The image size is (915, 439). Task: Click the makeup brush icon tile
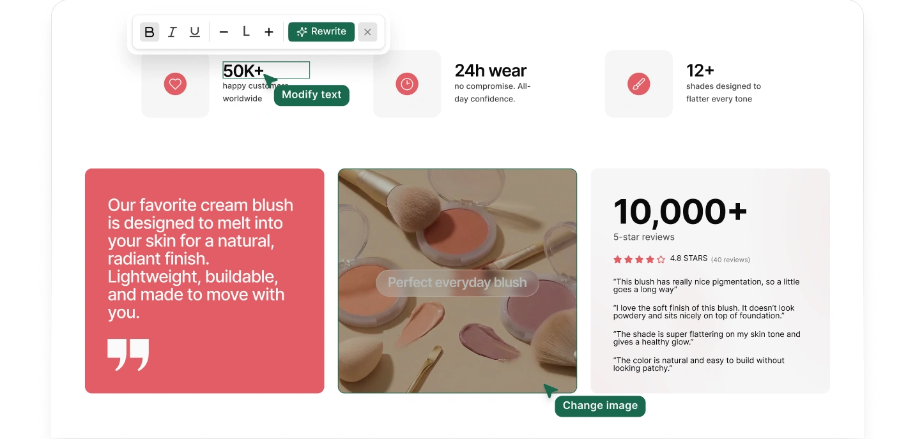pyautogui.click(x=638, y=84)
